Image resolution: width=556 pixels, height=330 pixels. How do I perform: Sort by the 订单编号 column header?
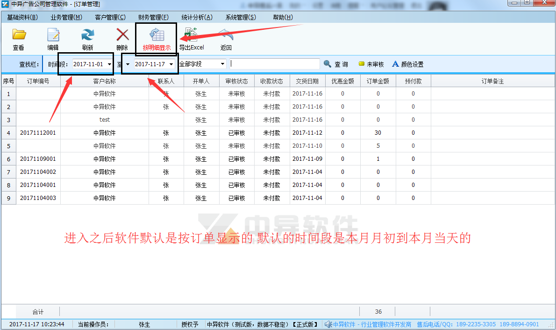coord(38,81)
